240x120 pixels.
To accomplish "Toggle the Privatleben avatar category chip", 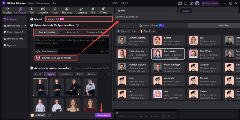I will tap(65, 74).
